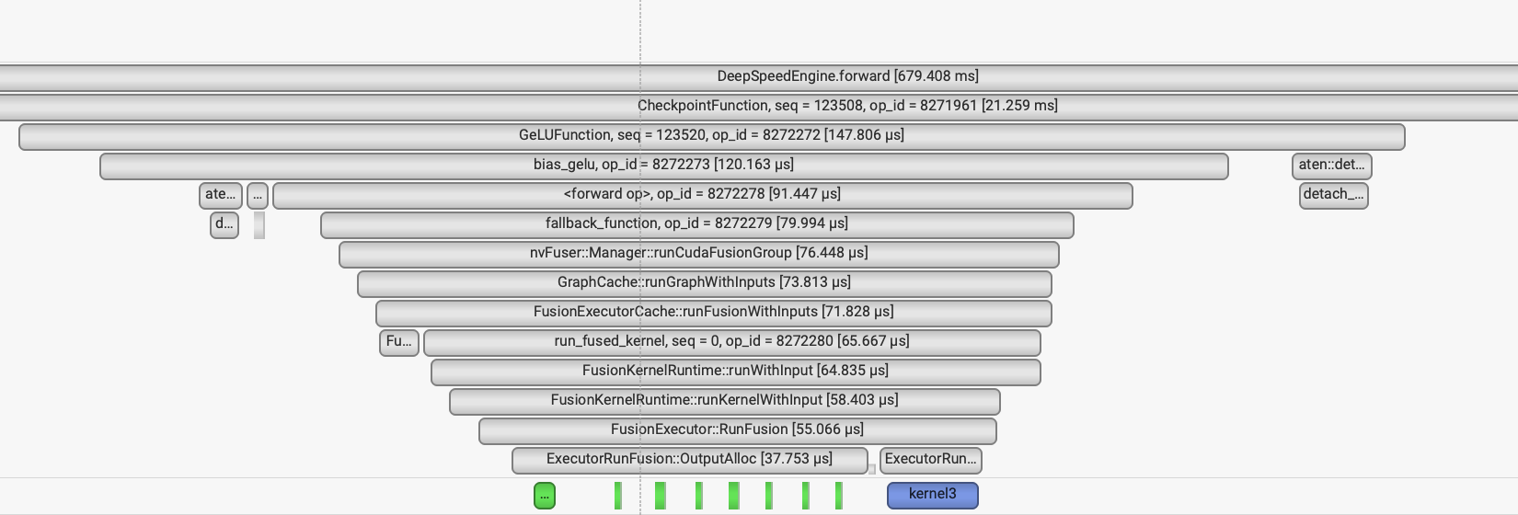Select the GeLUFunction slice

click(x=711, y=135)
